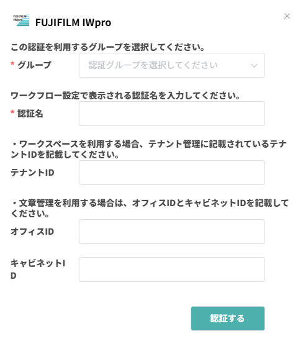Activate the オフィスID input box
Screen dimensions: 298x339
click(x=172, y=232)
